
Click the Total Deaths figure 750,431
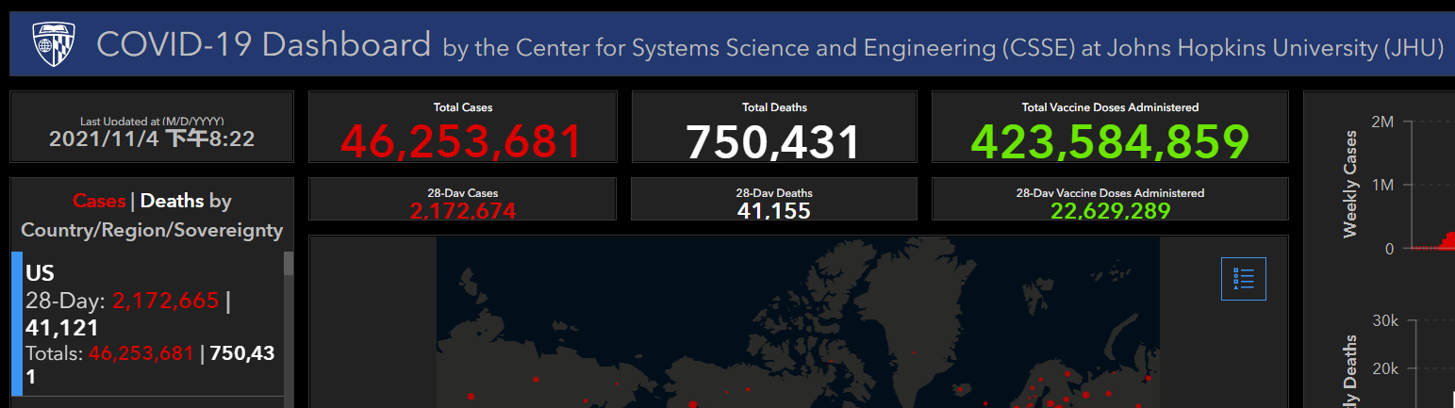pyautogui.click(x=773, y=142)
